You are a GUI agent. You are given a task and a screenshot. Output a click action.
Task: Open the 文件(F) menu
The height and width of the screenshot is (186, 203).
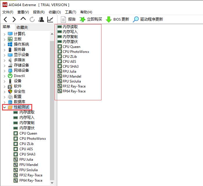point(8,12)
